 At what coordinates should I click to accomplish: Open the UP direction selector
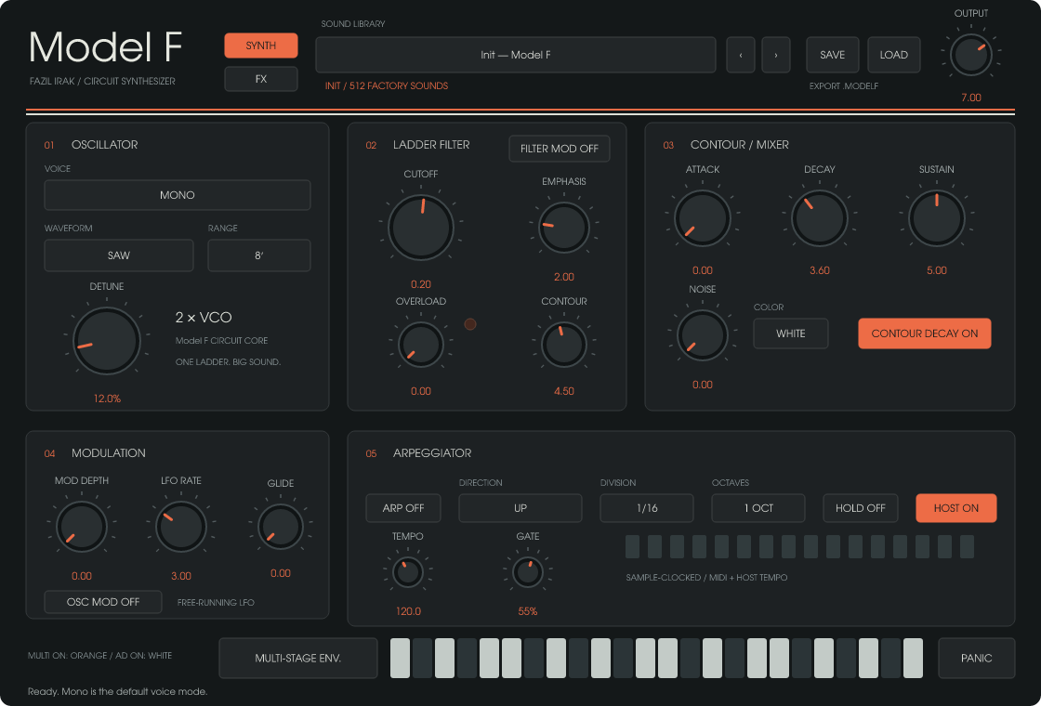(520, 508)
